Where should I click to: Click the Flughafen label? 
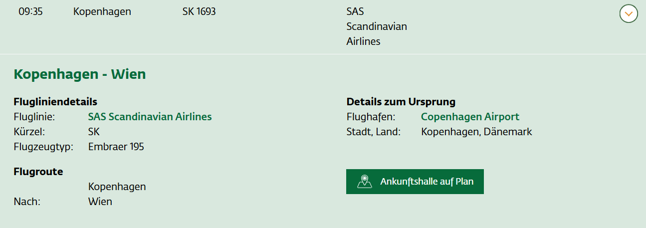[x=371, y=117]
